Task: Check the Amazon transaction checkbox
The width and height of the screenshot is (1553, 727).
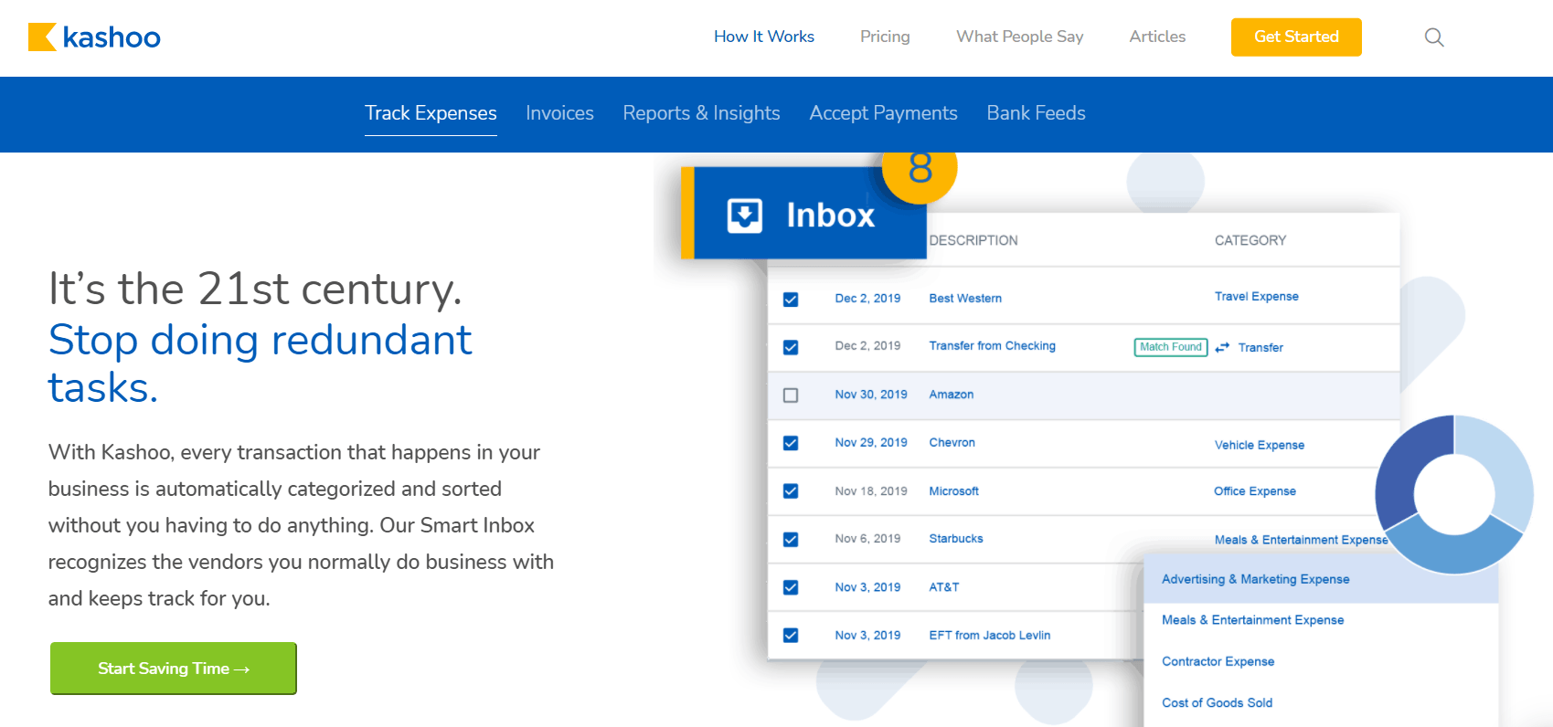Action: coord(791,395)
